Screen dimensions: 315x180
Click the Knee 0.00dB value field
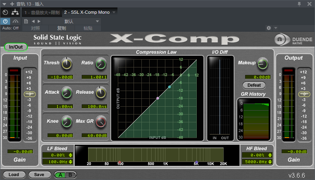[60, 135]
